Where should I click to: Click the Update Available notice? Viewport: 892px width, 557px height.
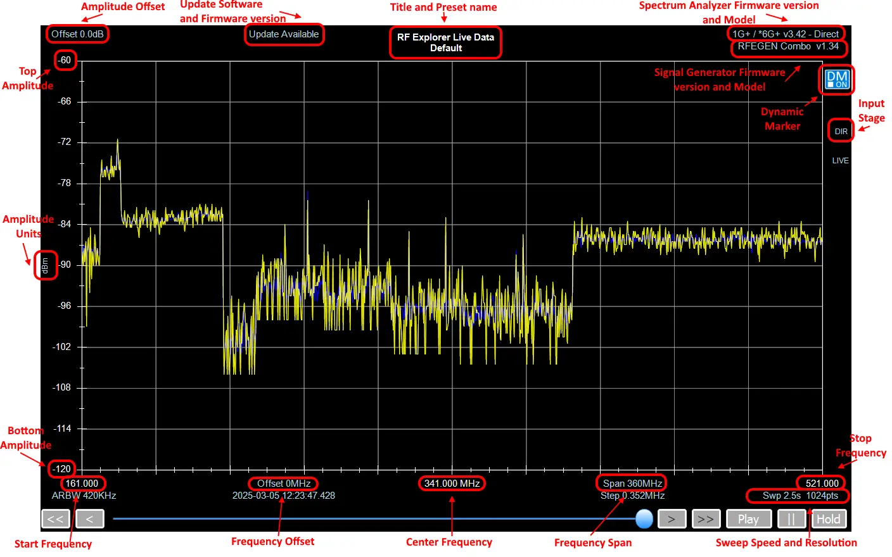pos(284,34)
